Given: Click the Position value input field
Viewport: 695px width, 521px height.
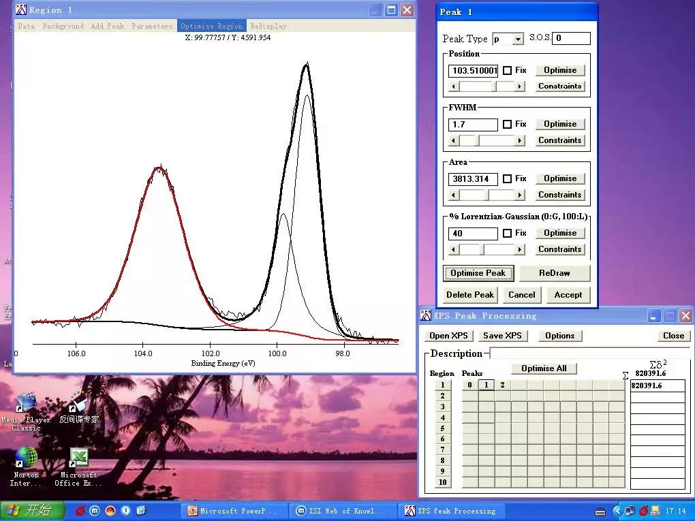Looking at the screenshot, I should (x=473, y=70).
